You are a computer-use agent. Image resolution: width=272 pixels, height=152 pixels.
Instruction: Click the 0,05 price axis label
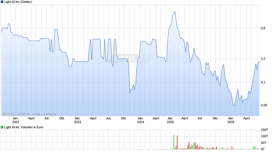[x=264, y=105]
